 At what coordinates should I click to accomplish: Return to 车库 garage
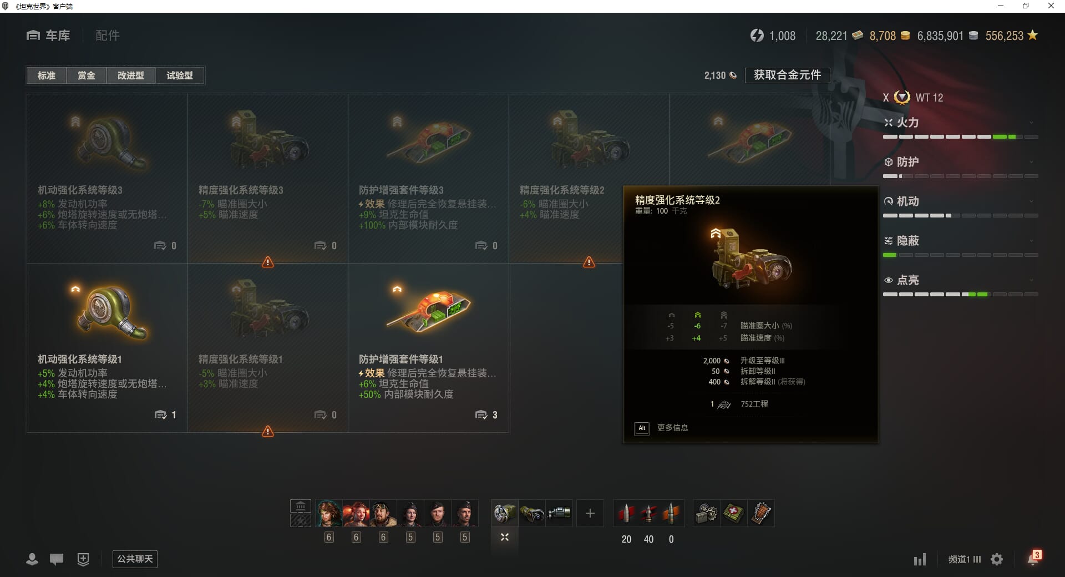(x=48, y=36)
